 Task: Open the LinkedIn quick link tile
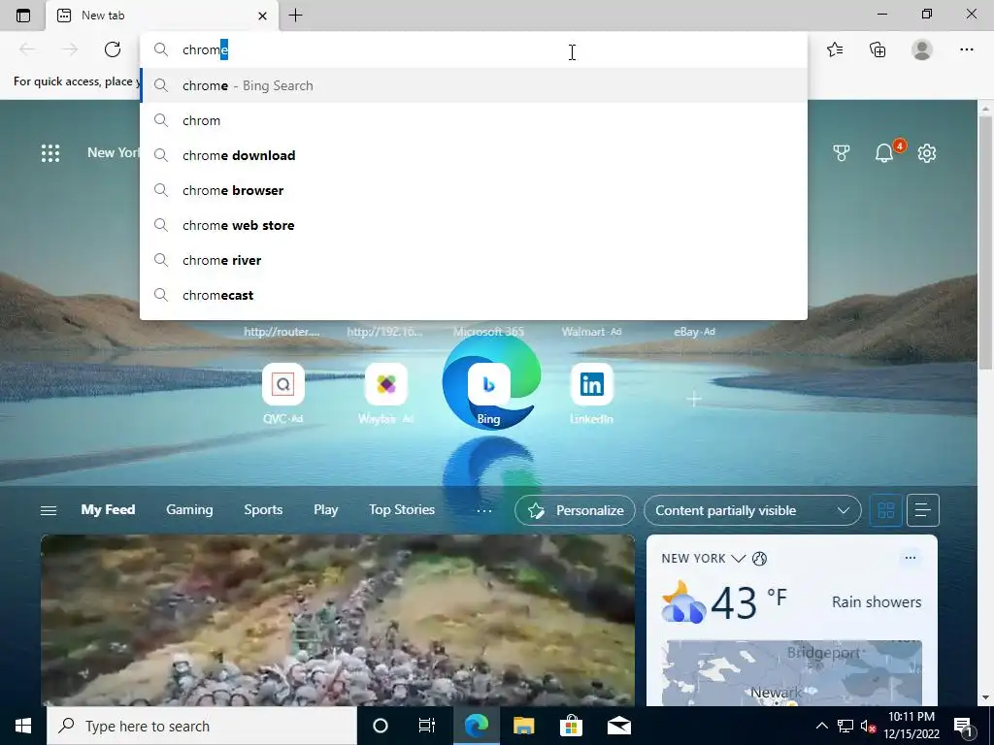click(591, 384)
